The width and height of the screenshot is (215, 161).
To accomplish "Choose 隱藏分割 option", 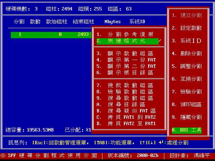I will (x=187, y=117).
